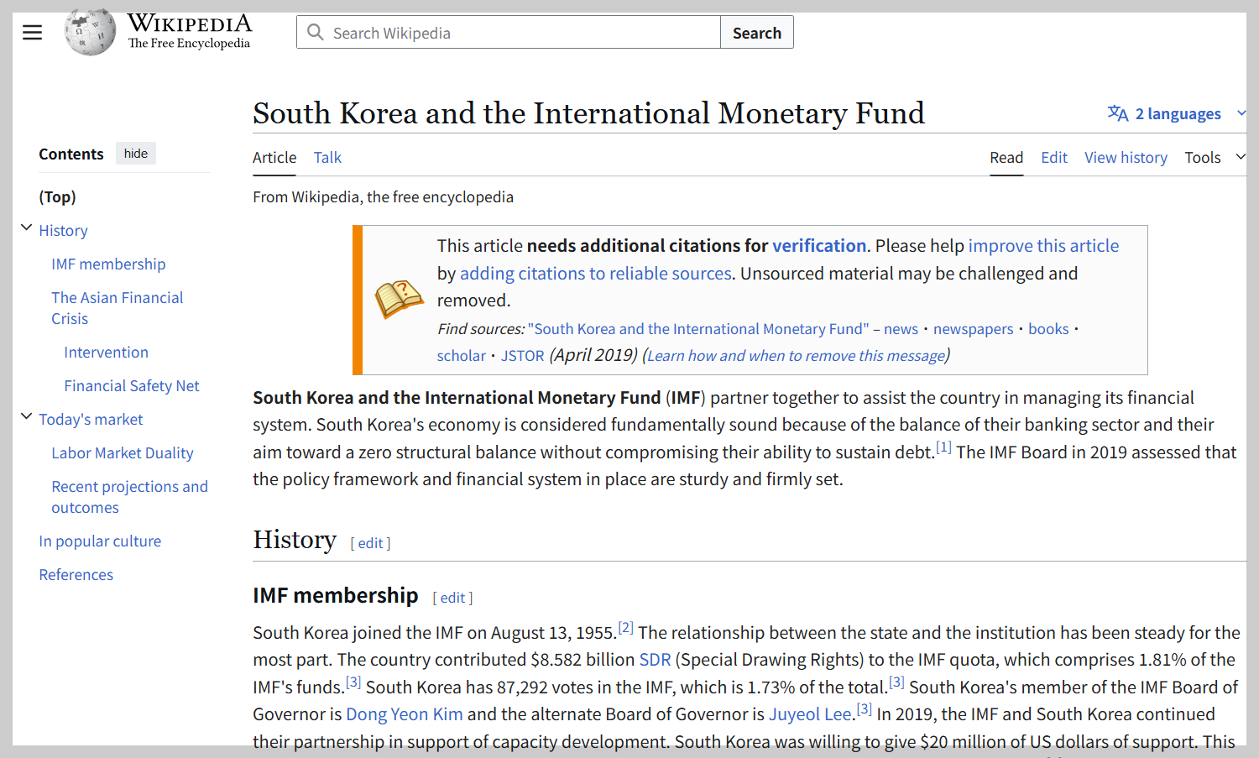Collapse Today's market in Contents

tap(26, 416)
